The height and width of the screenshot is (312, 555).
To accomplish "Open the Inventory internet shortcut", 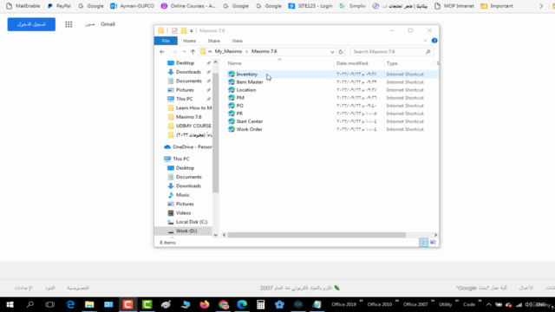I will (x=246, y=75).
